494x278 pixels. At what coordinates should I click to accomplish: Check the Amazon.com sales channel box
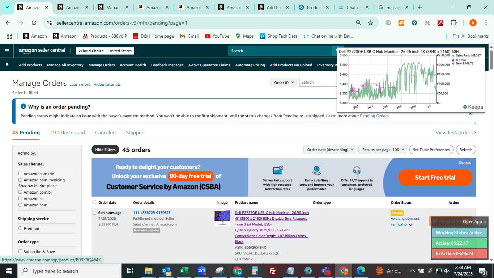point(20,205)
